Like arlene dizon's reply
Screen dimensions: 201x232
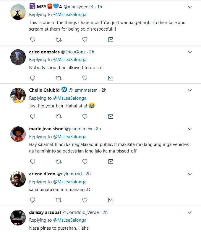(85, 200)
